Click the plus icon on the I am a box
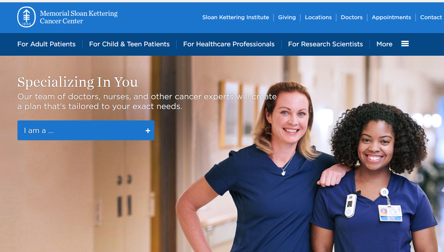The width and height of the screenshot is (444, 252). [148, 131]
